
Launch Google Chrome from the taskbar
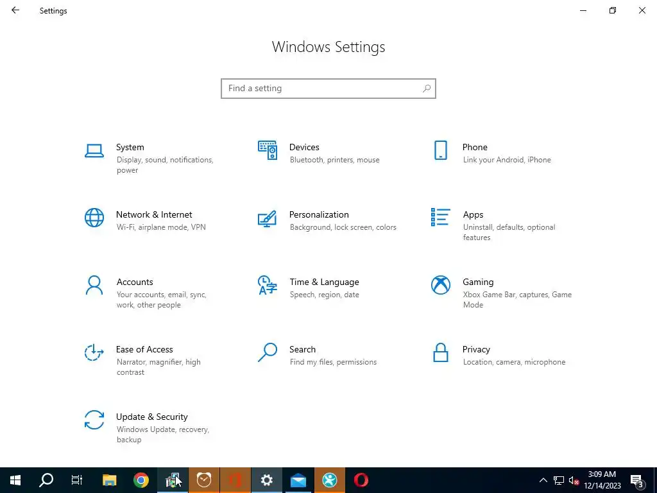point(141,480)
